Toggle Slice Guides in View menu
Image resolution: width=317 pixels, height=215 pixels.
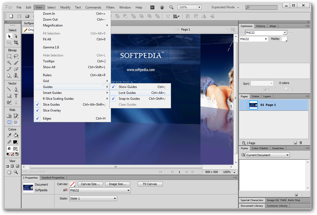coord(73,105)
